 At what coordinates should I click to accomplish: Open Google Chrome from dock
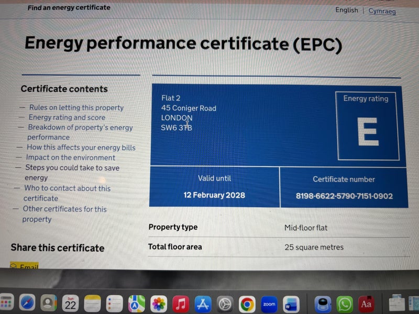coord(247,302)
